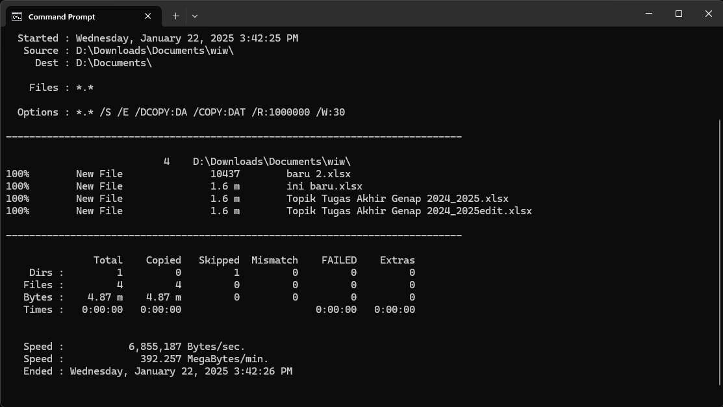Viewport: 723px width, 407px height.
Task: Open the new tab profile dropdown
Action: click(x=195, y=16)
